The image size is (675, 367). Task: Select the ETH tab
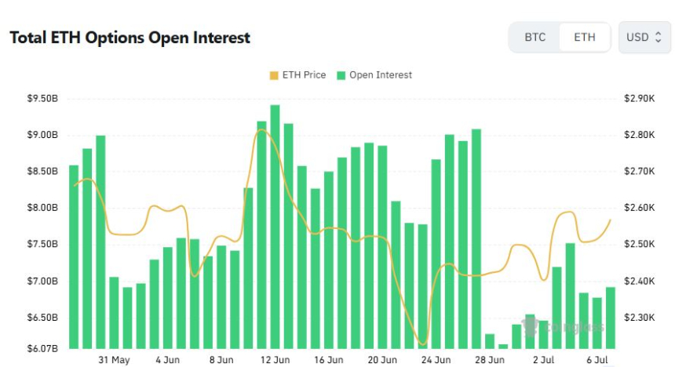tap(584, 38)
